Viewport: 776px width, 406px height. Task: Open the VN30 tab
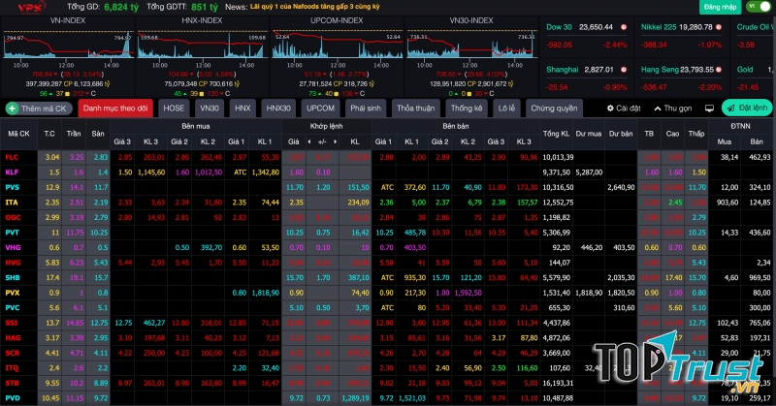coord(210,109)
